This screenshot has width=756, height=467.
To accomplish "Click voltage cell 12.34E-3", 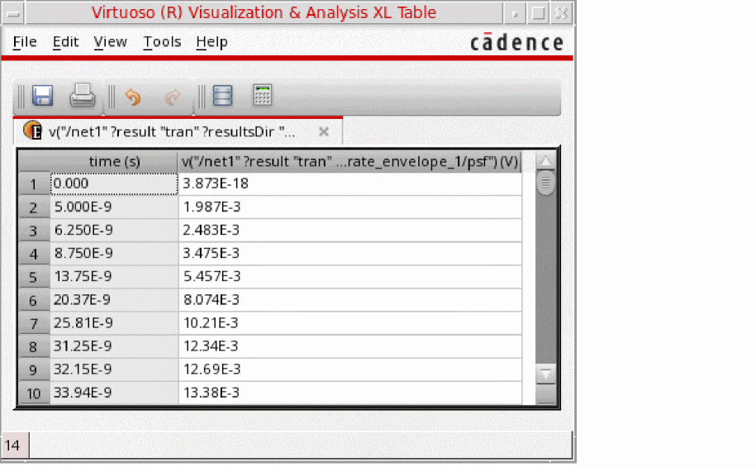I will pos(350,346).
